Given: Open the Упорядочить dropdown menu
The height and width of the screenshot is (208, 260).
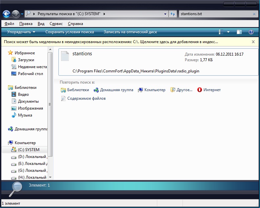Looking at the screenshot, I should click(x=21, y=32).
